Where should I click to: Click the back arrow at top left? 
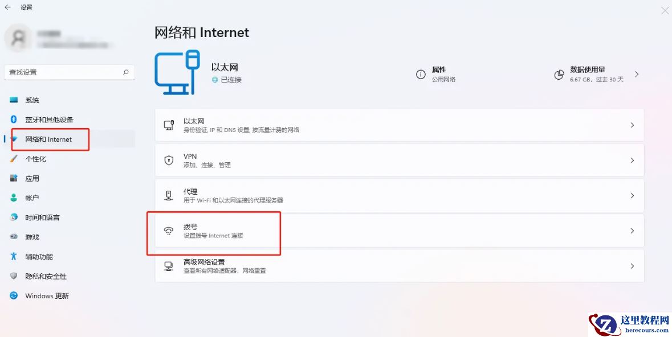(x=8, y=7)
